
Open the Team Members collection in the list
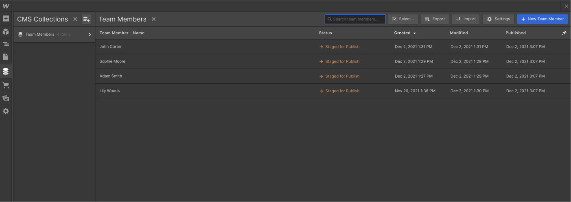click(55, 35)
